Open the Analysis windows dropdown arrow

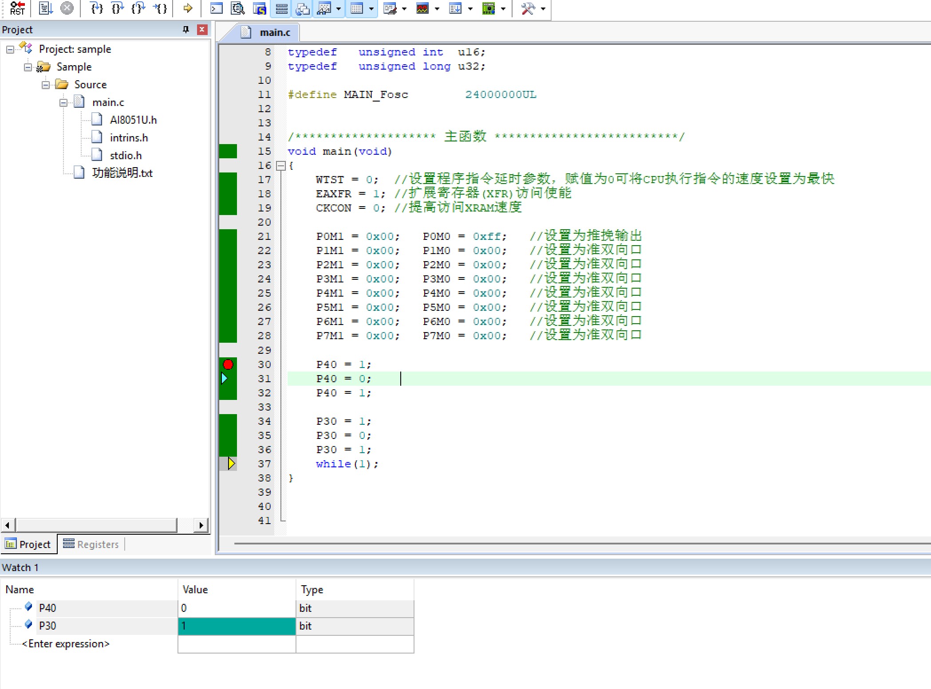point(437,8)
